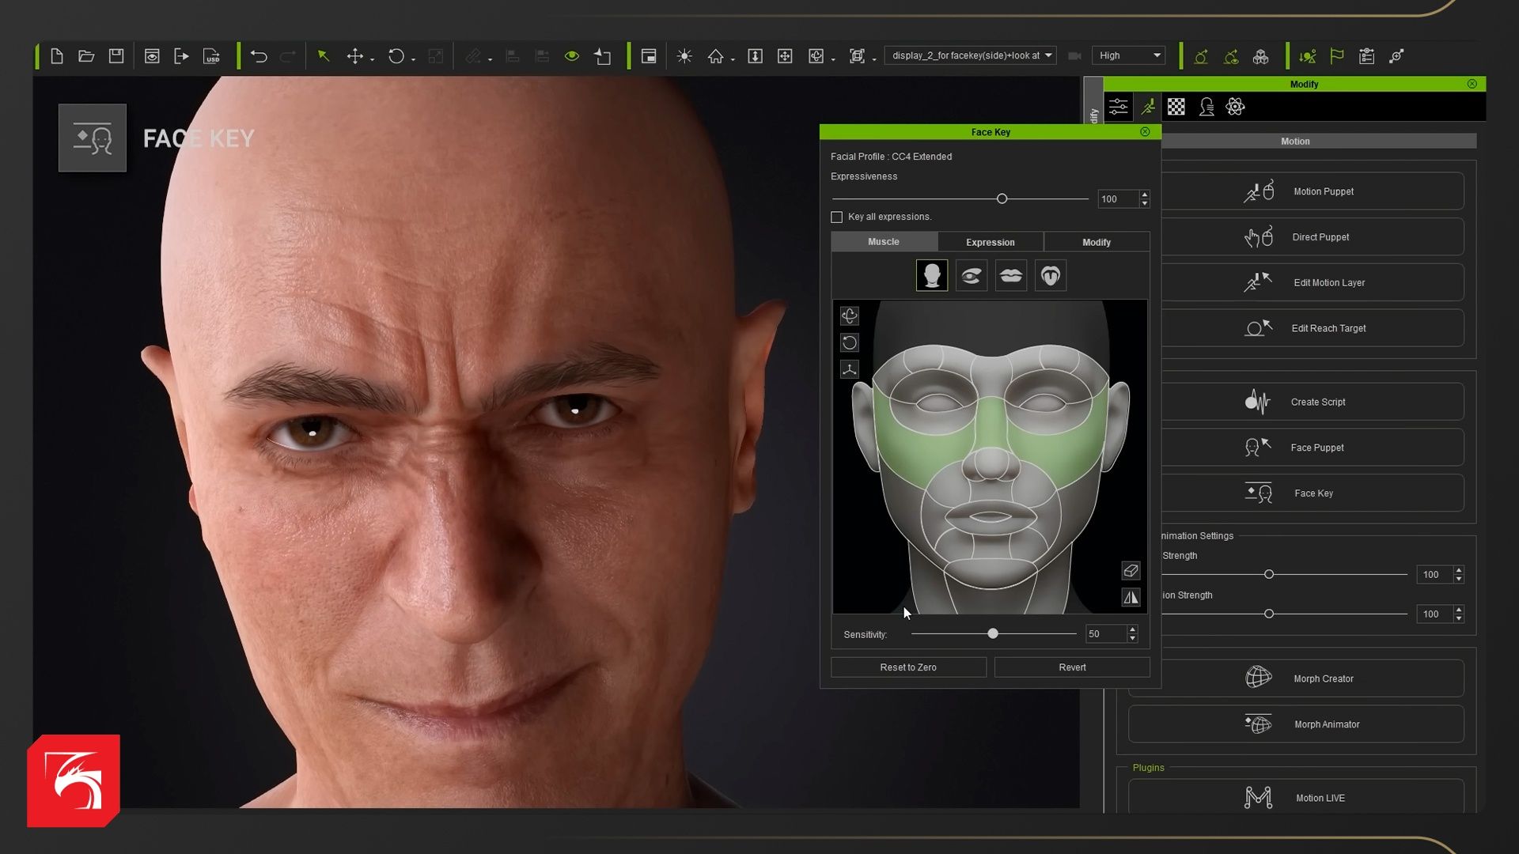1519x854 pixels.
Task: Select the eye region icon in Face Key
Action: tap(972, 276)
